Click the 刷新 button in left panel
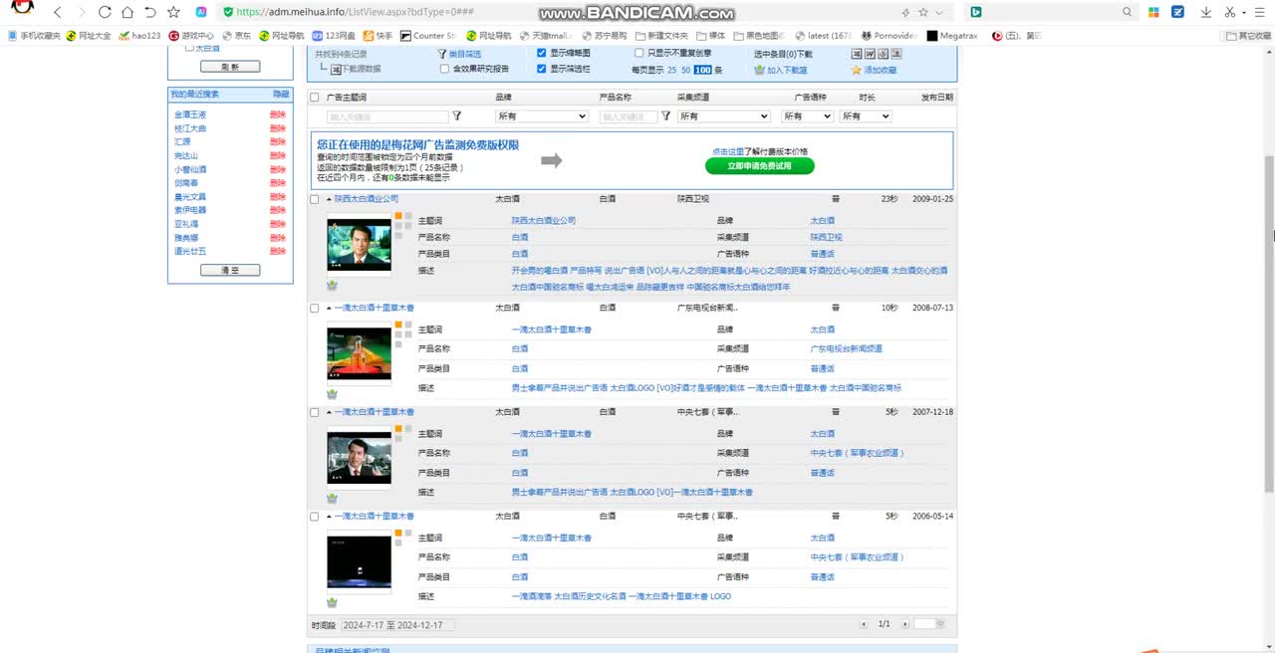The image size is (1275, 653). click(230, 67)
